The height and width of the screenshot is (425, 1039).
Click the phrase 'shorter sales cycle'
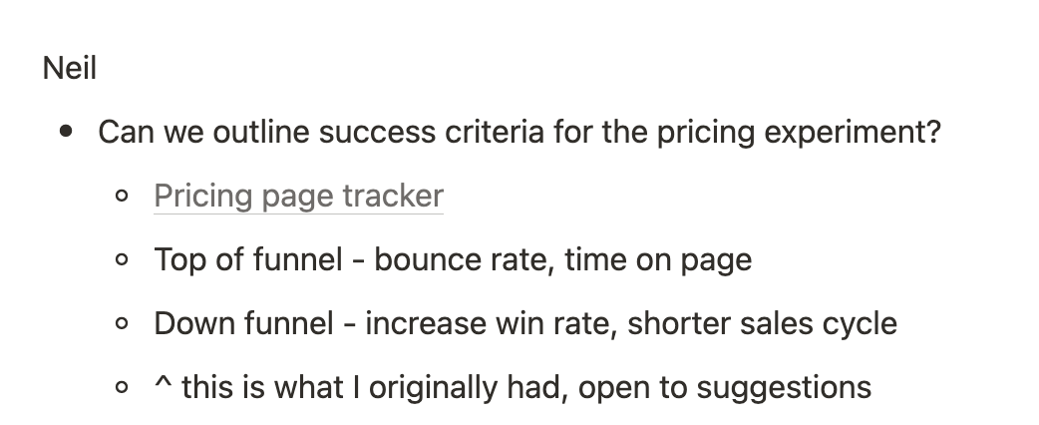click(x=762, y=323)
